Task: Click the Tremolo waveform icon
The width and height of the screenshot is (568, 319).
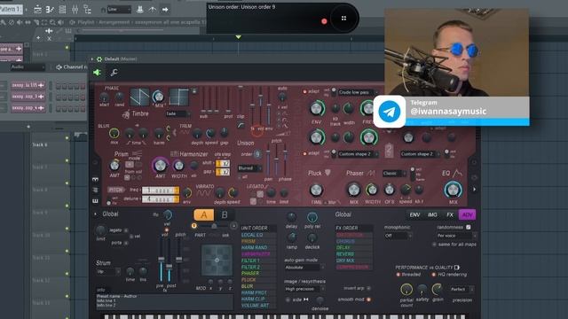Action: point(185,132)
